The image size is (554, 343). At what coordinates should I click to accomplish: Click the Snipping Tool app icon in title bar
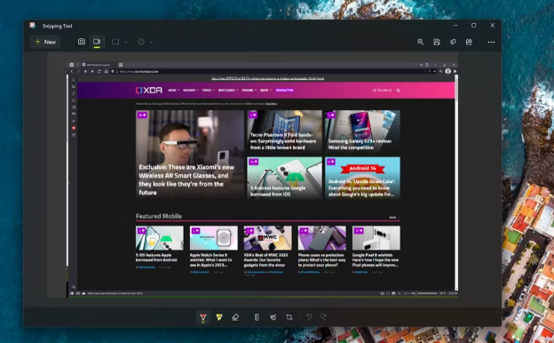(x=33, y=26)
